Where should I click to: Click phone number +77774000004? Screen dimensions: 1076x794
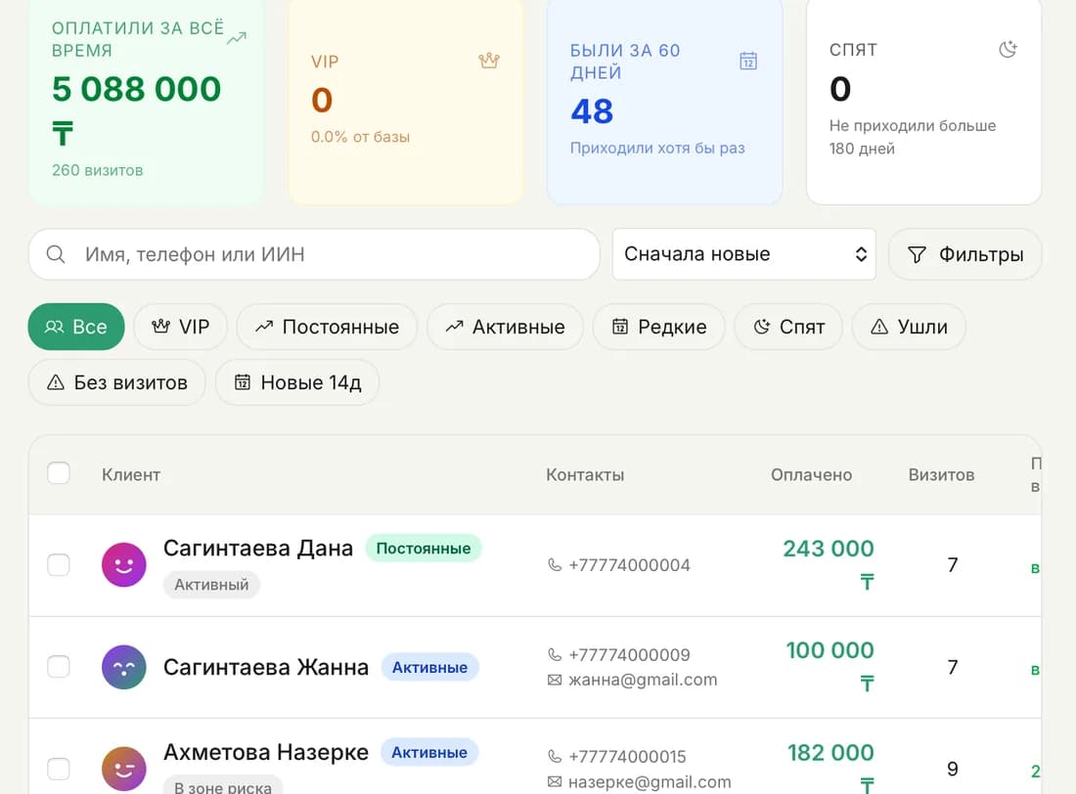tap(629, 565)
